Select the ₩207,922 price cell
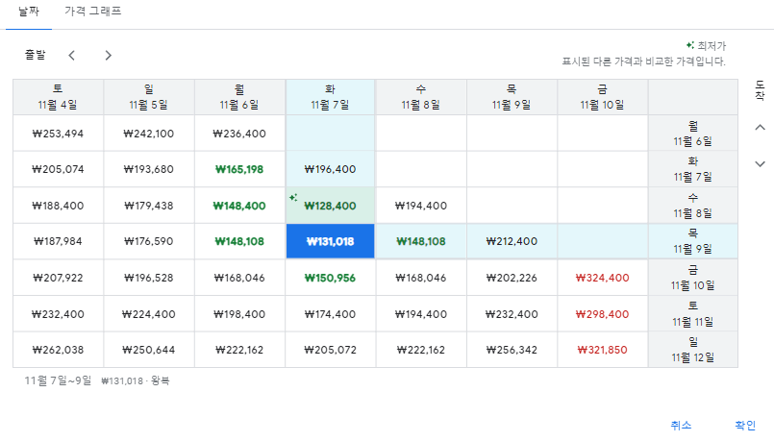The width and height of the screenshot is (774, 441). pyautogui.click(x=58, y=278)
